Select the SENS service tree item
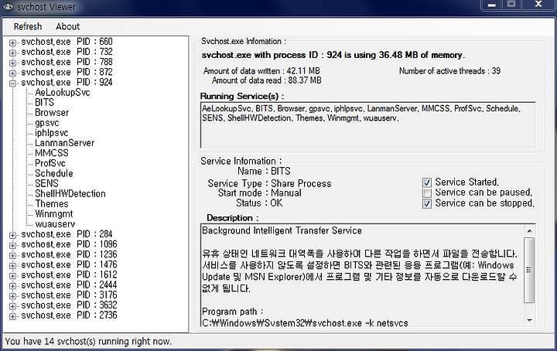 pyautogui.click(x=46, y=183)
